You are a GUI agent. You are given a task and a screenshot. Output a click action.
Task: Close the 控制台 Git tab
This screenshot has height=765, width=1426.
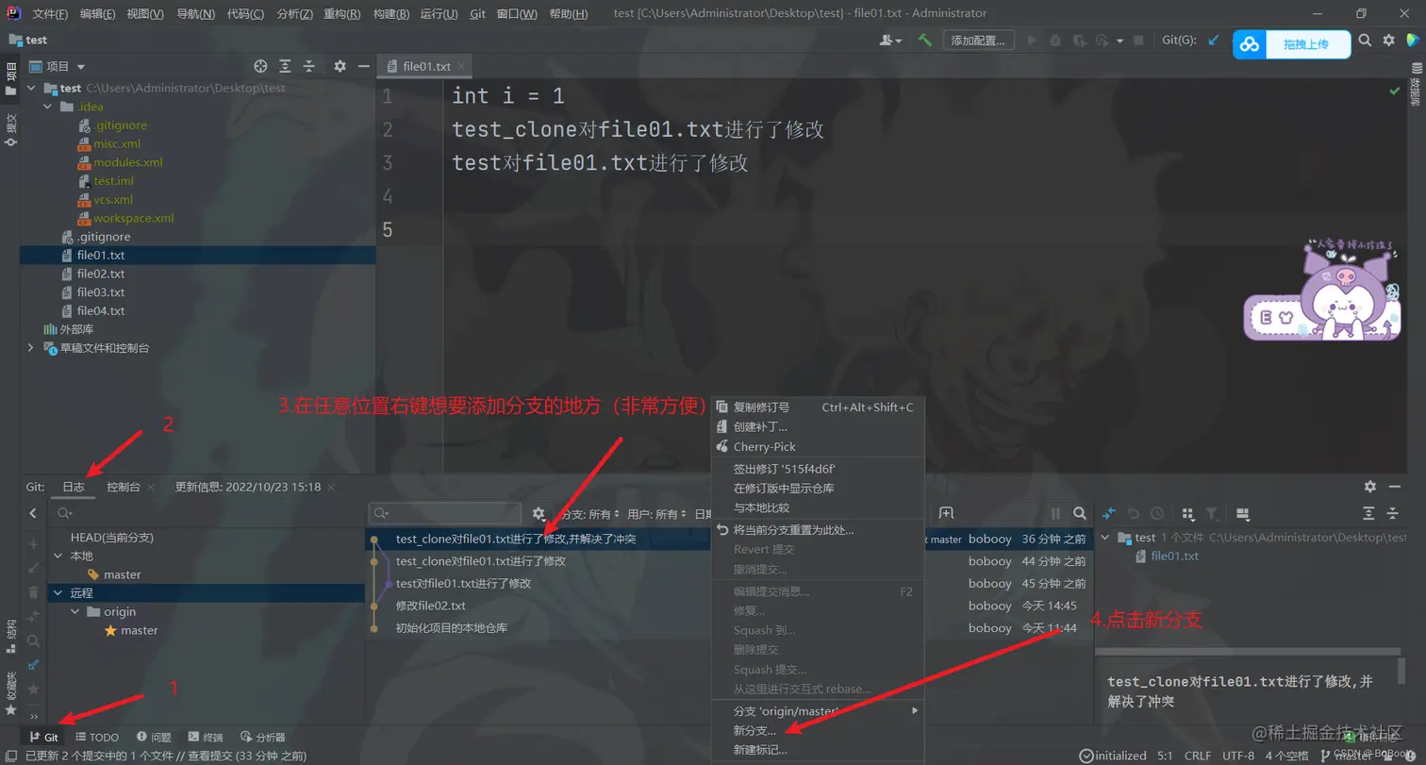152,487
